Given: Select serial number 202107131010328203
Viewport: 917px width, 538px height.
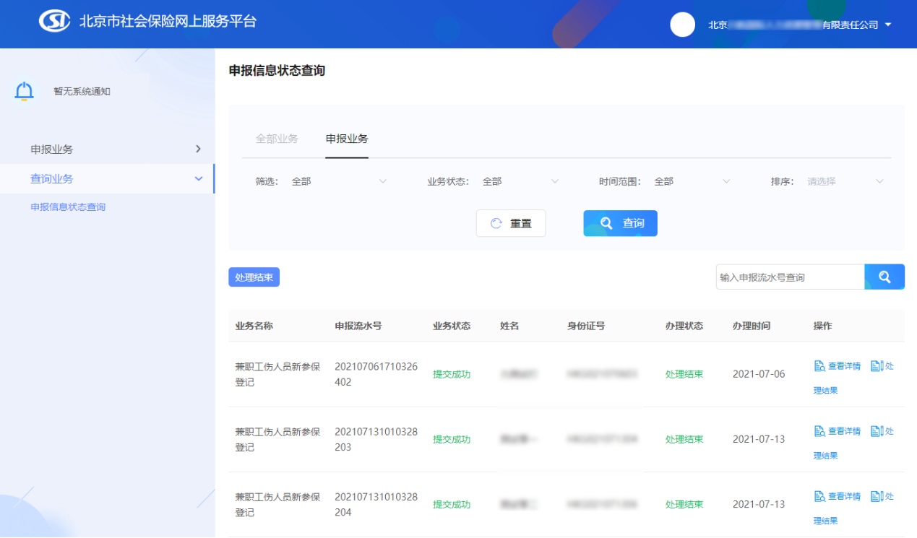Looking at the screenshot, I should (376, 439).
